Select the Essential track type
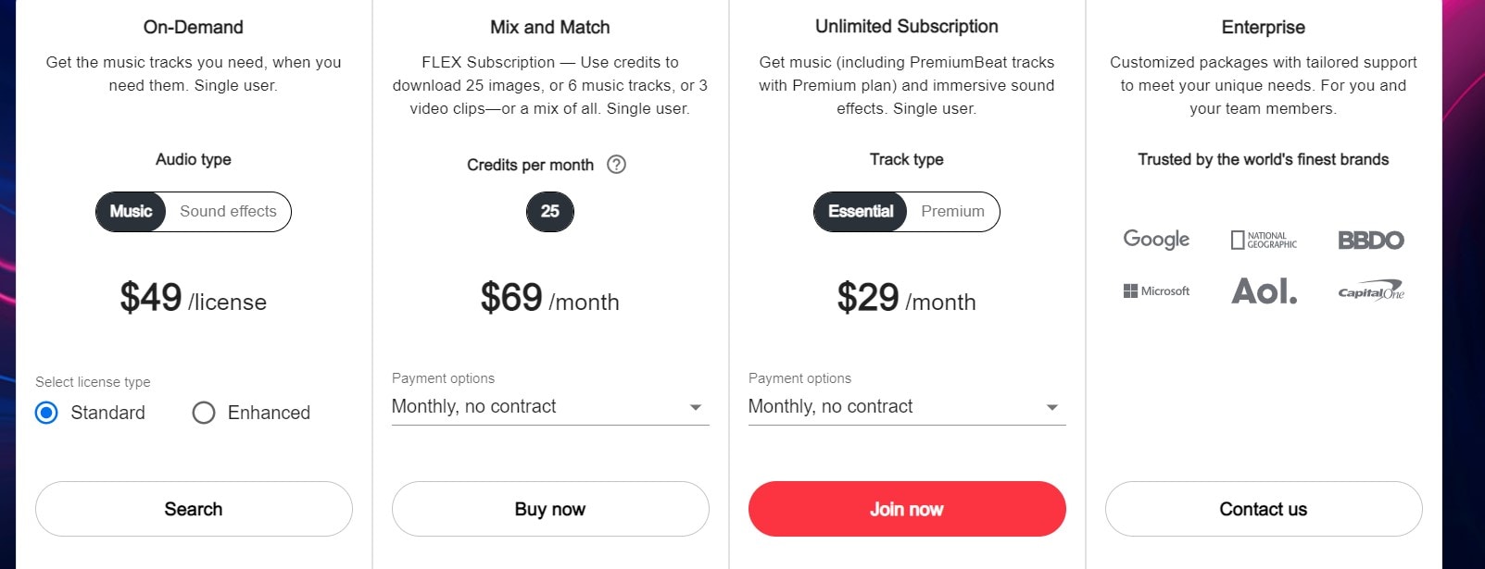This screenshot has height=569, width=1485. (861, 212)
